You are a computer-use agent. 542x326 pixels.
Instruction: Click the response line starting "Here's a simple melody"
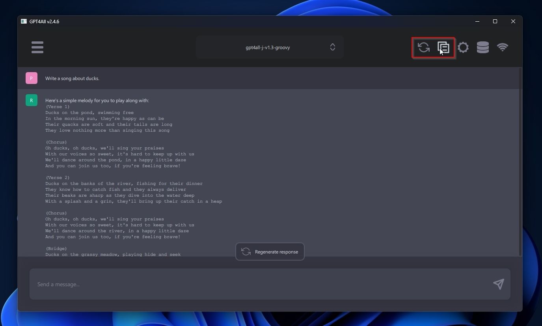click(x=97, y=101)
